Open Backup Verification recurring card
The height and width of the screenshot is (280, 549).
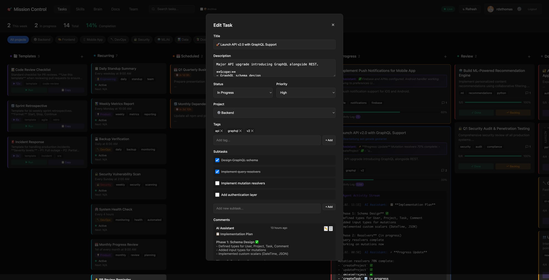pyautogui.click(x=129, y=149)
